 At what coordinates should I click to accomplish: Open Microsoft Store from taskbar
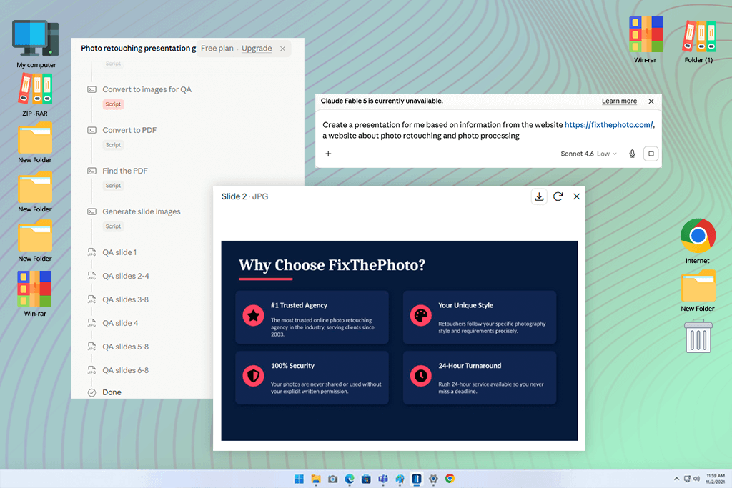click(x=366, y=479)
